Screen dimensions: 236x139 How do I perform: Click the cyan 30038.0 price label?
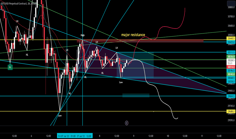click(231, 82)
